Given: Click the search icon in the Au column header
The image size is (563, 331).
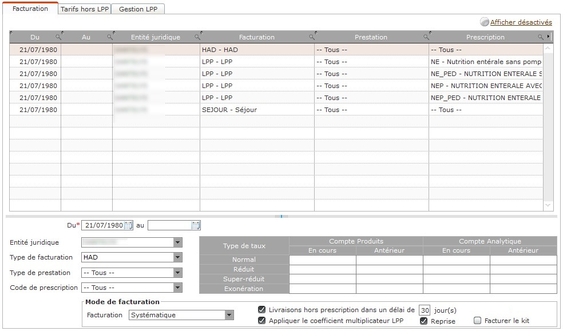Looking at the screenshot, I should click(109, 37).
